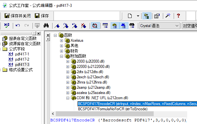This screenshot has width=197, height=124.
Task: Select the 公式字段 folder
Action: tap(17, 49)
